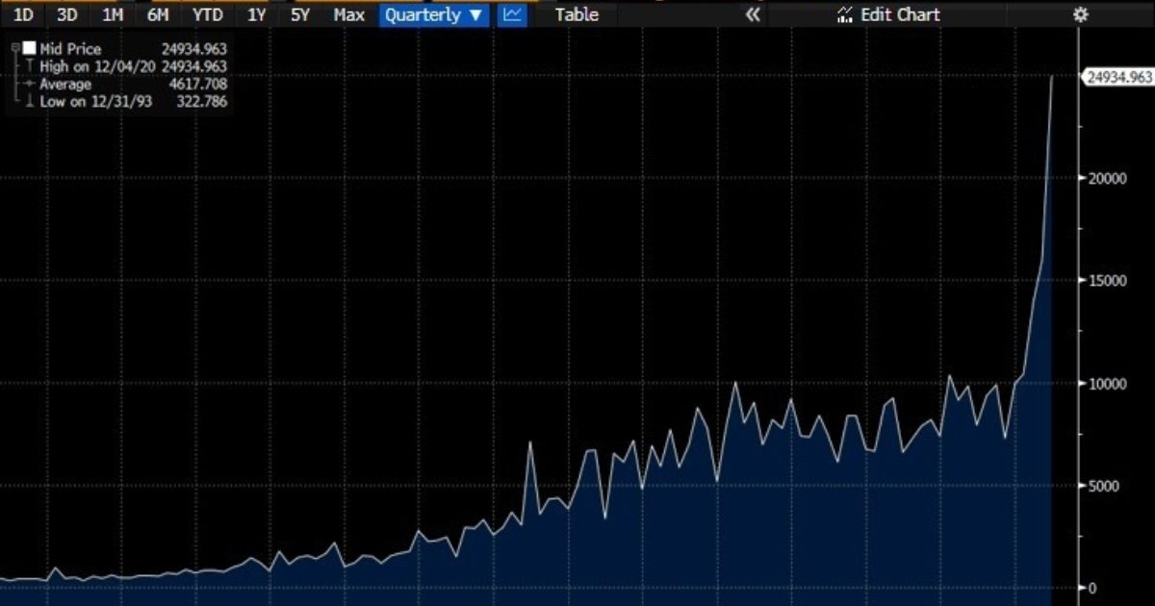Collapse the legend tree minus box
Image resolution: width=1155 pixels, height=606 pixels.
pos(15,47)
